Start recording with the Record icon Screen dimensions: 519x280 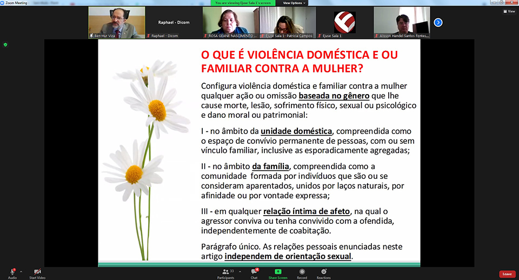click(302, 271)
